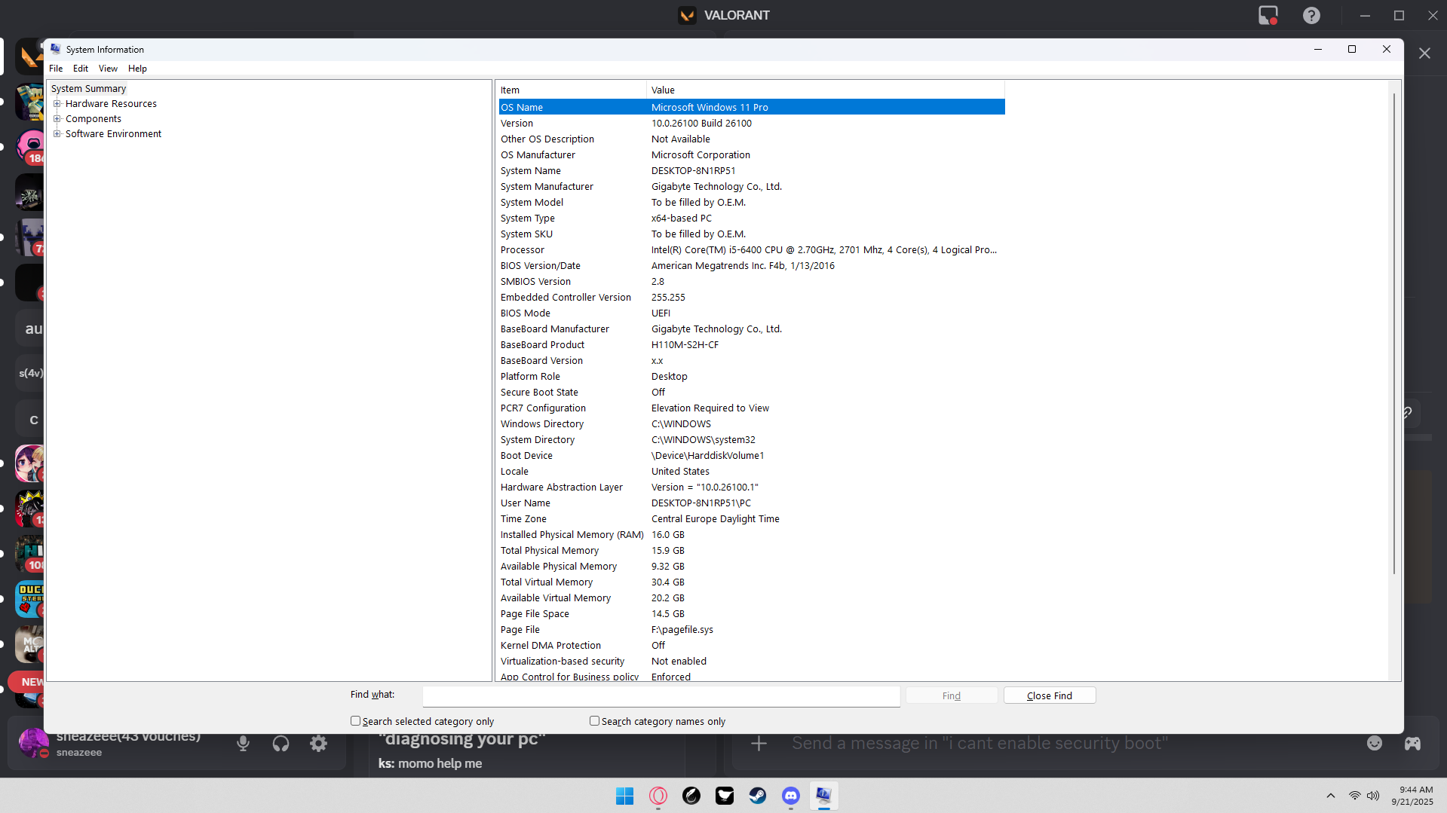Open Discord user settings gear
Viewport: 1447px width, 813px height.
319,744
